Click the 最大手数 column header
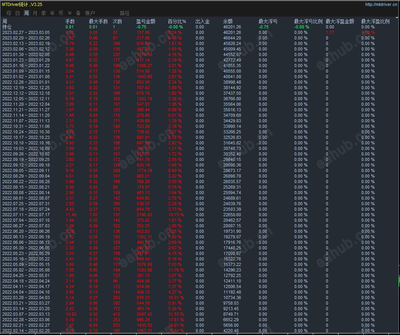The width and height of the screenshot is (400, 335). point(98,21)
